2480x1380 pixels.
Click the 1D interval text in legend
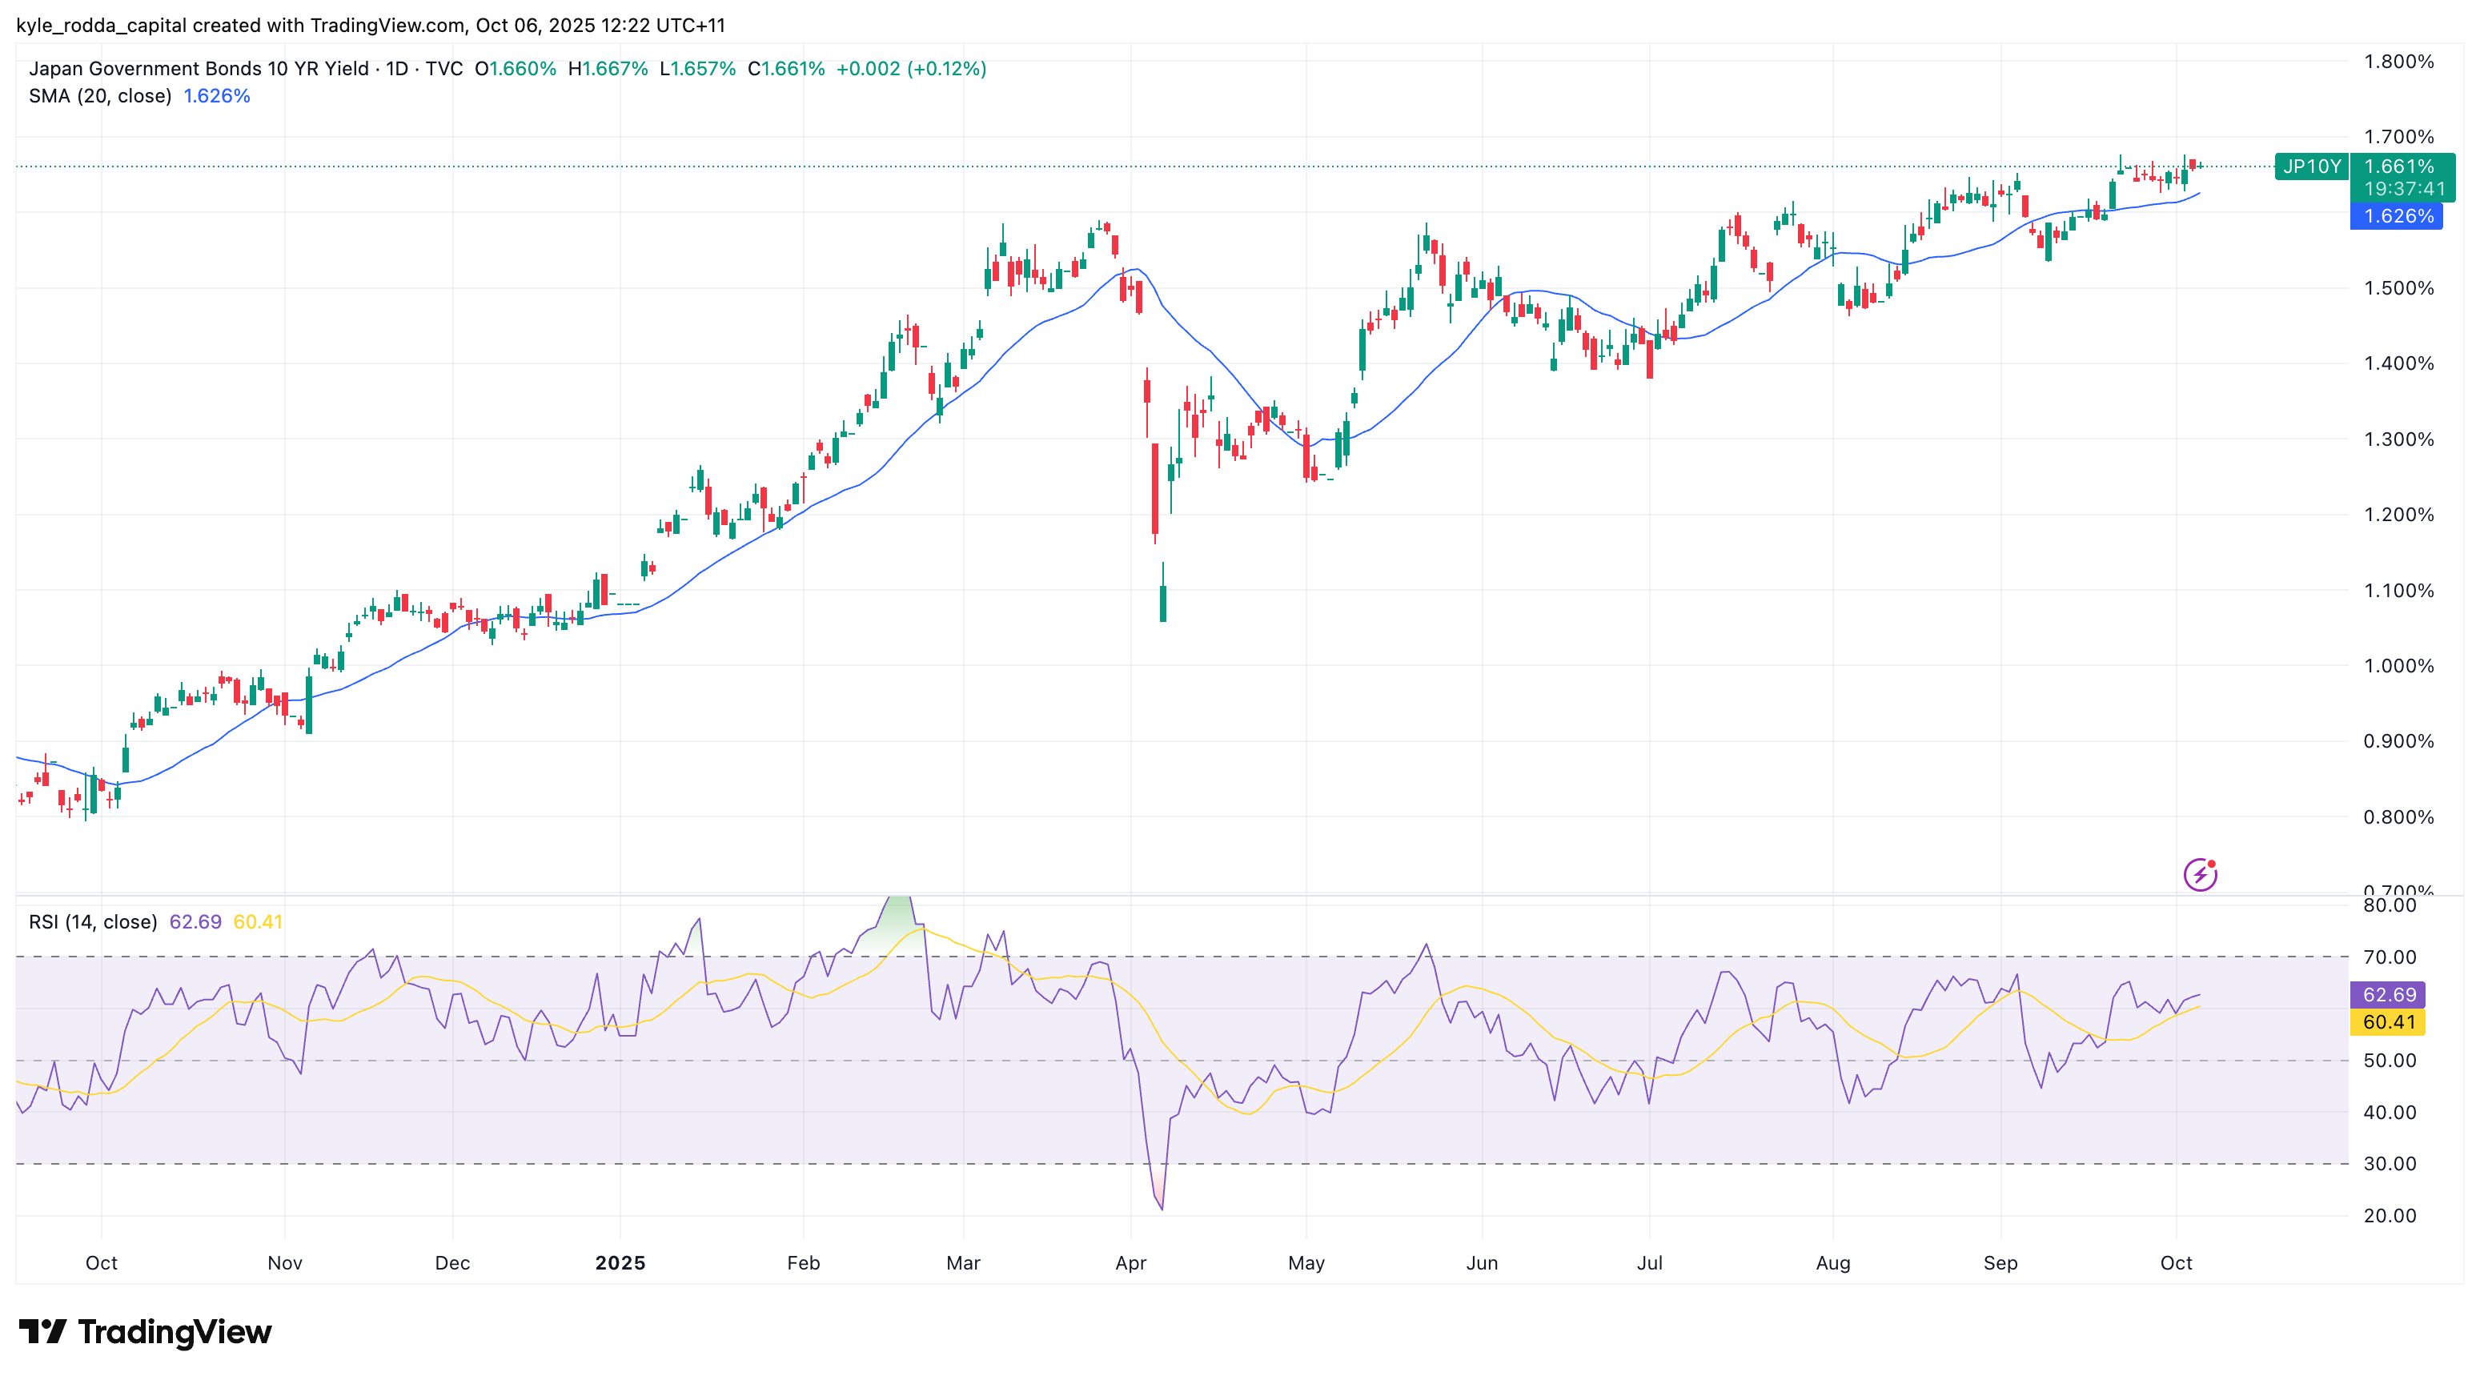[x=396, y=68]
